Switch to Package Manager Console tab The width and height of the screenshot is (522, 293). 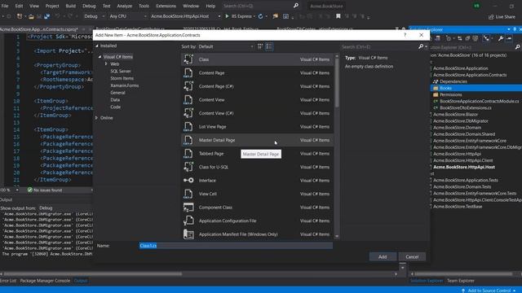click(x=45, y=281)
